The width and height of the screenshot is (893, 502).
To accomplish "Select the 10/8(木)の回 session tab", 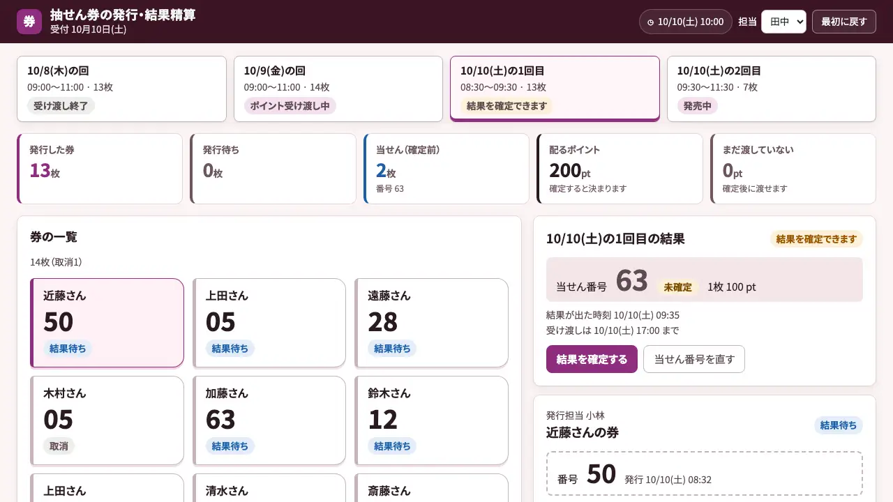I will [x=121, y=89].
